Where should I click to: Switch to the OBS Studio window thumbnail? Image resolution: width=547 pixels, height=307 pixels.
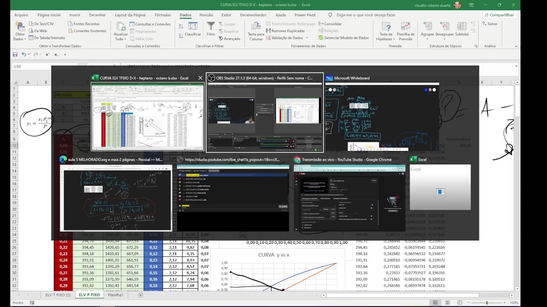(265, 113)
